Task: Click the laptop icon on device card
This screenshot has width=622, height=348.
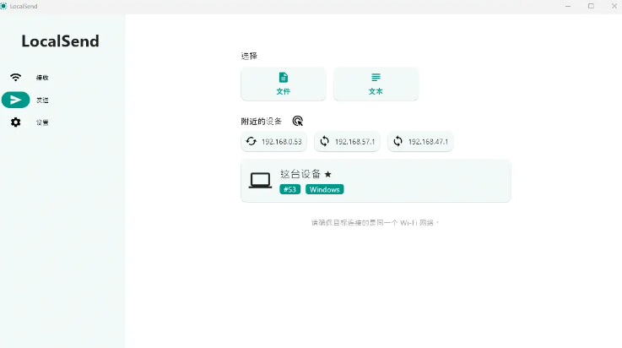Action: 260,181
